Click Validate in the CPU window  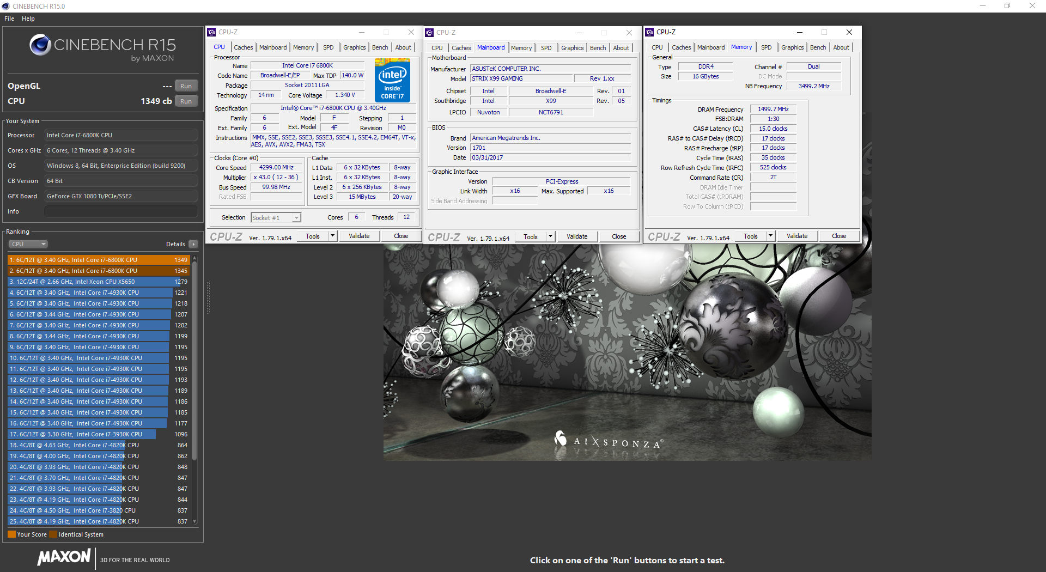point(359,236)
